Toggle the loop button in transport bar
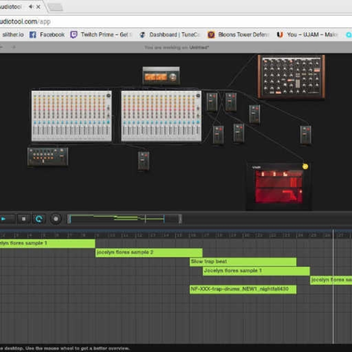The image size is (352, 352). pyautogui.click(x=39, y=219)
